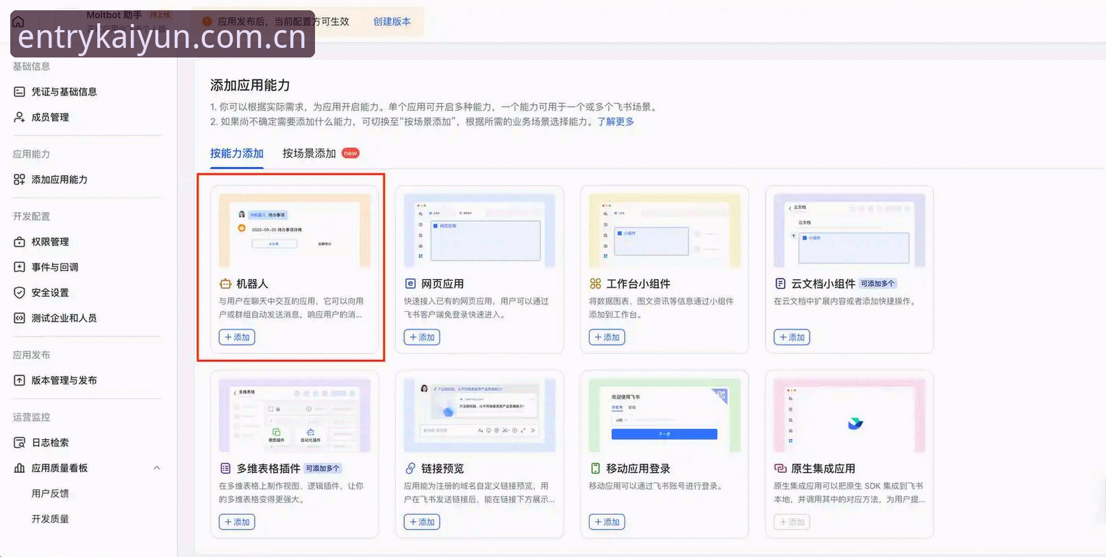Switch to the 按能力添加 tab
The image size is (1106, 557).
[x=237, y=153]
